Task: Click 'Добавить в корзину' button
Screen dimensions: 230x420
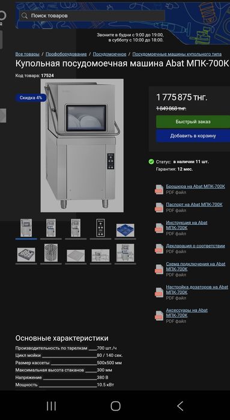Action: [193, 136]
